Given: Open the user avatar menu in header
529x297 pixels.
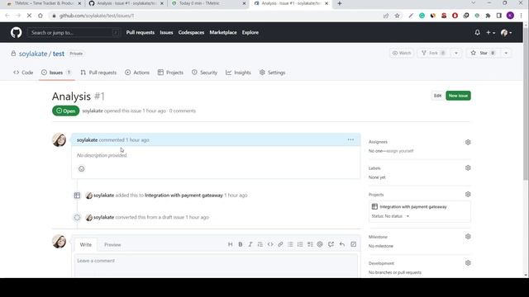Looking at the screenshot, I should tap(506, 32).
